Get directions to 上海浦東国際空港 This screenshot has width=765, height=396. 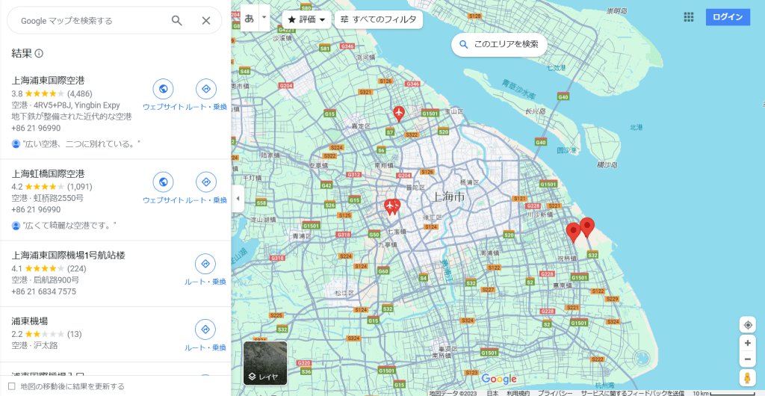pyautogui.click(x=205, y=89)
